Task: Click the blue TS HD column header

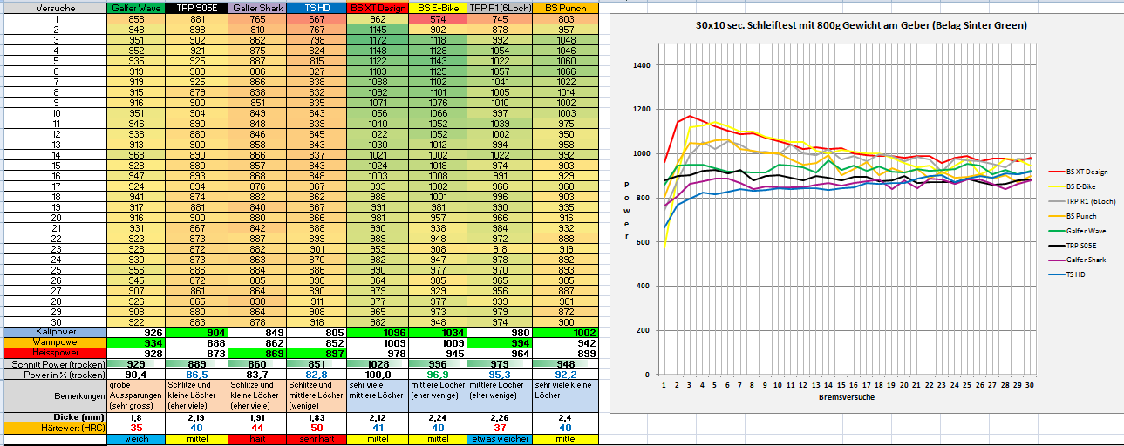Action: click(x=317, y=8)
